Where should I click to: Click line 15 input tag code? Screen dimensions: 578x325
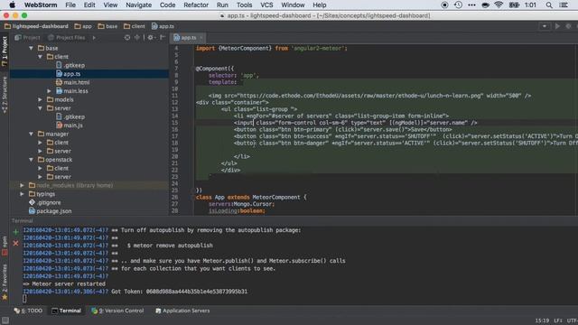point(355,123)
